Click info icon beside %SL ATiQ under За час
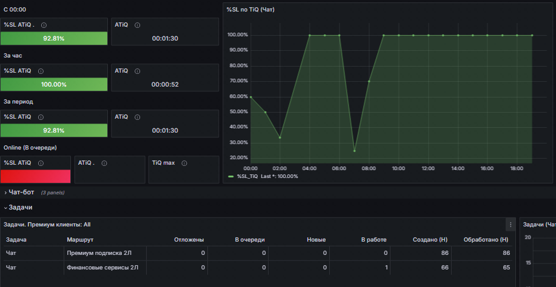Viewport: 556px width, 287px height. (x=41, y=71)
